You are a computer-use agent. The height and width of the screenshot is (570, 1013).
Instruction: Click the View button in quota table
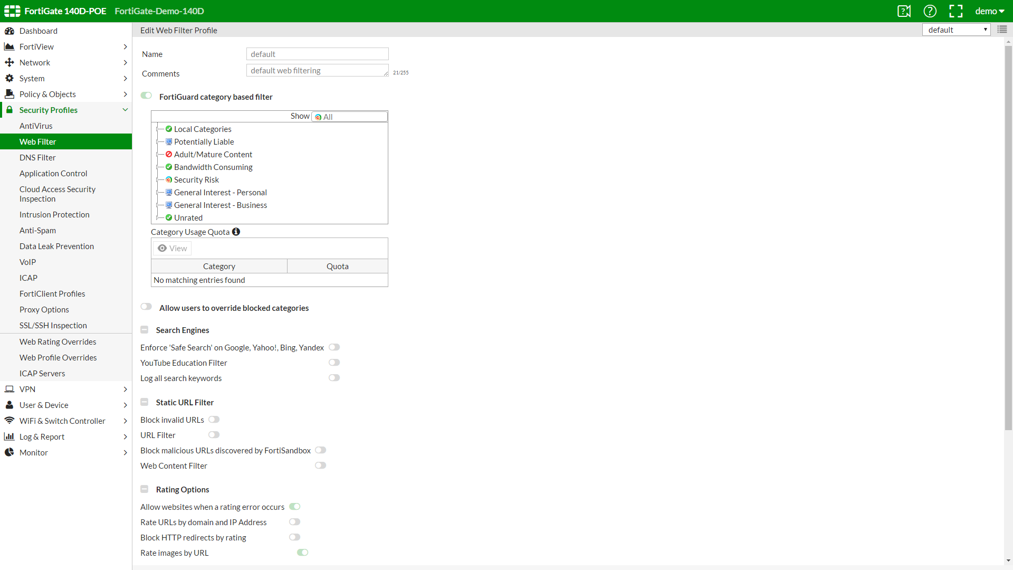(x=173, y=249)
